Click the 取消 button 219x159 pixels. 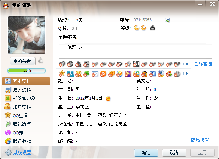tap(174, 153)
